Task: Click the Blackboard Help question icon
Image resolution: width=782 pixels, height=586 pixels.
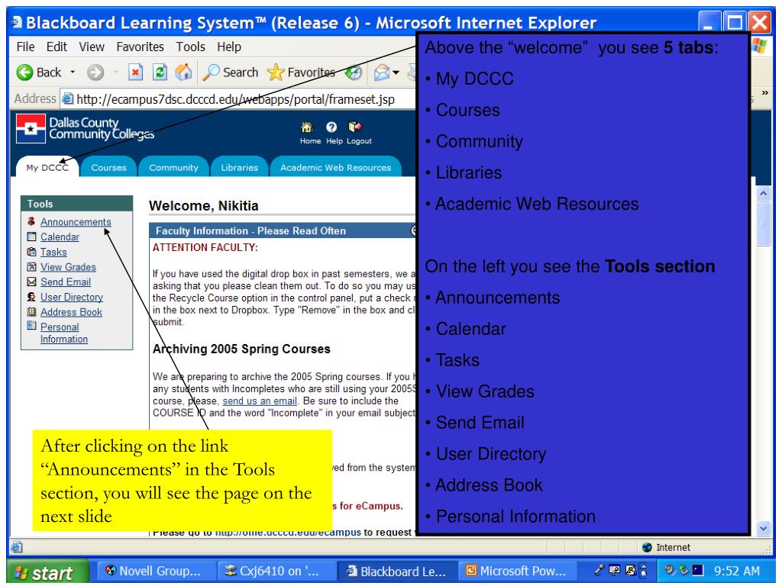Action: (x=331, y=127)
